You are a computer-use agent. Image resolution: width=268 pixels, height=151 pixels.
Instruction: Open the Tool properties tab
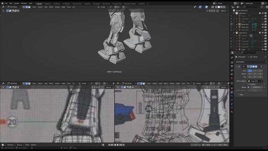coord(232,58)
